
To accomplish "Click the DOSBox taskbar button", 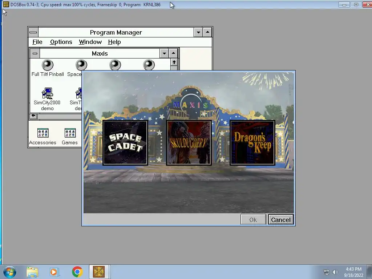I will pyautogui.click(x=99, y=272).
